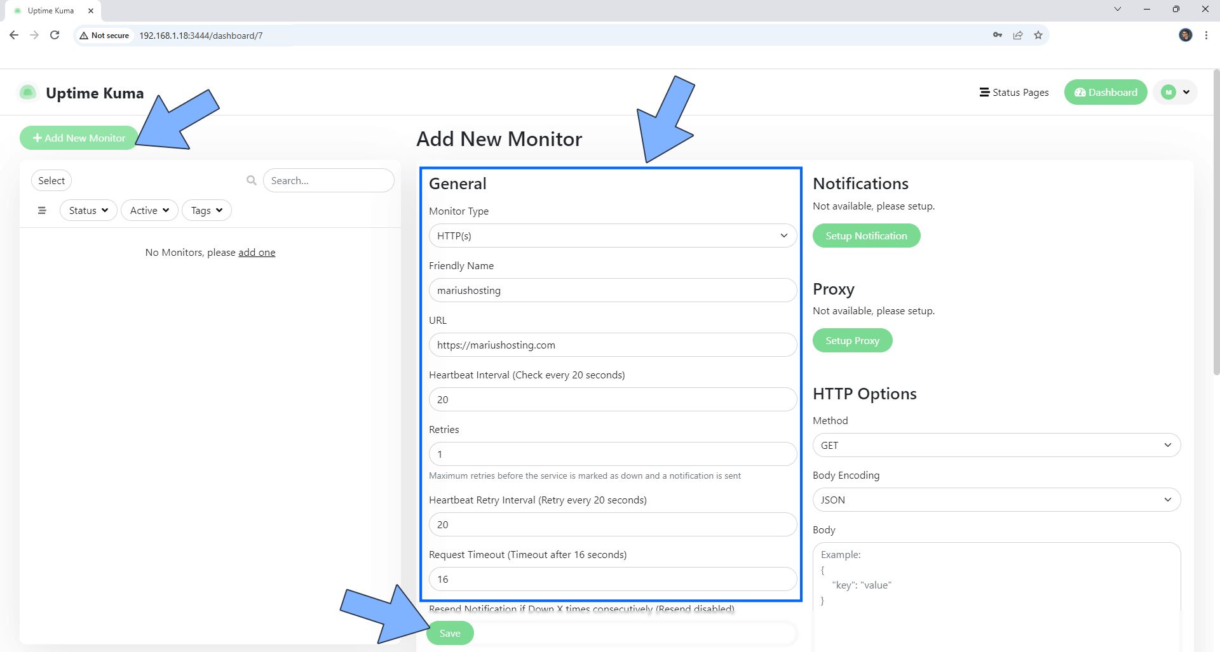
Task: Open the Tags filter dropdown
Action: coord(207,210)
